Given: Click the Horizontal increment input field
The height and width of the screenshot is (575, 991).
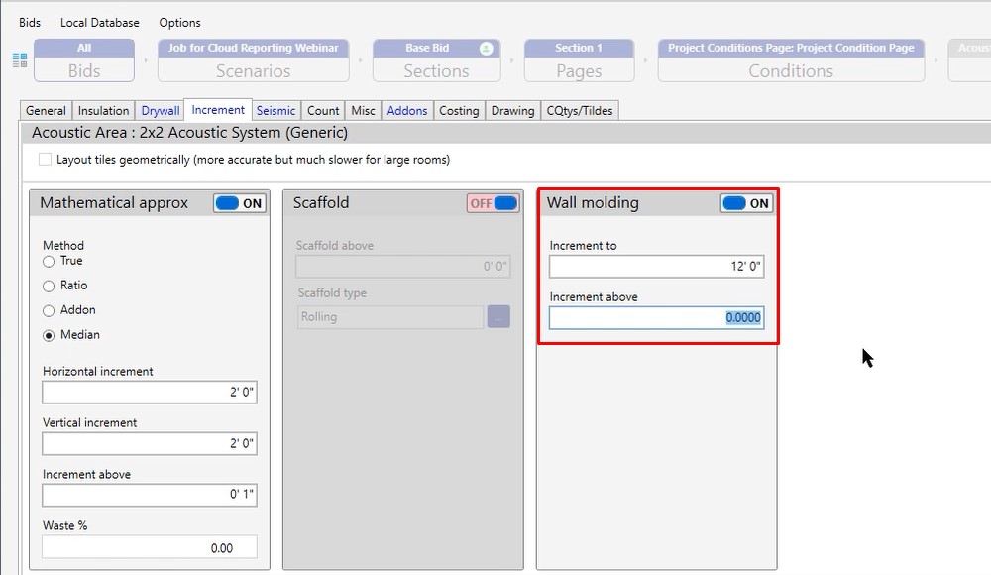Looking at the screenshot, I should tap(150, 393).
